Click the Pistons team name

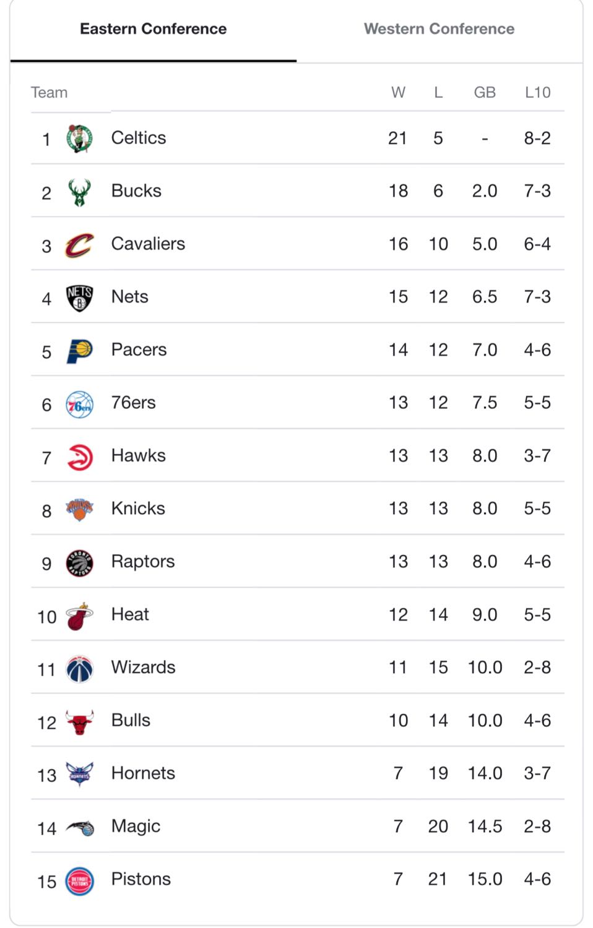tap(141, 879)
